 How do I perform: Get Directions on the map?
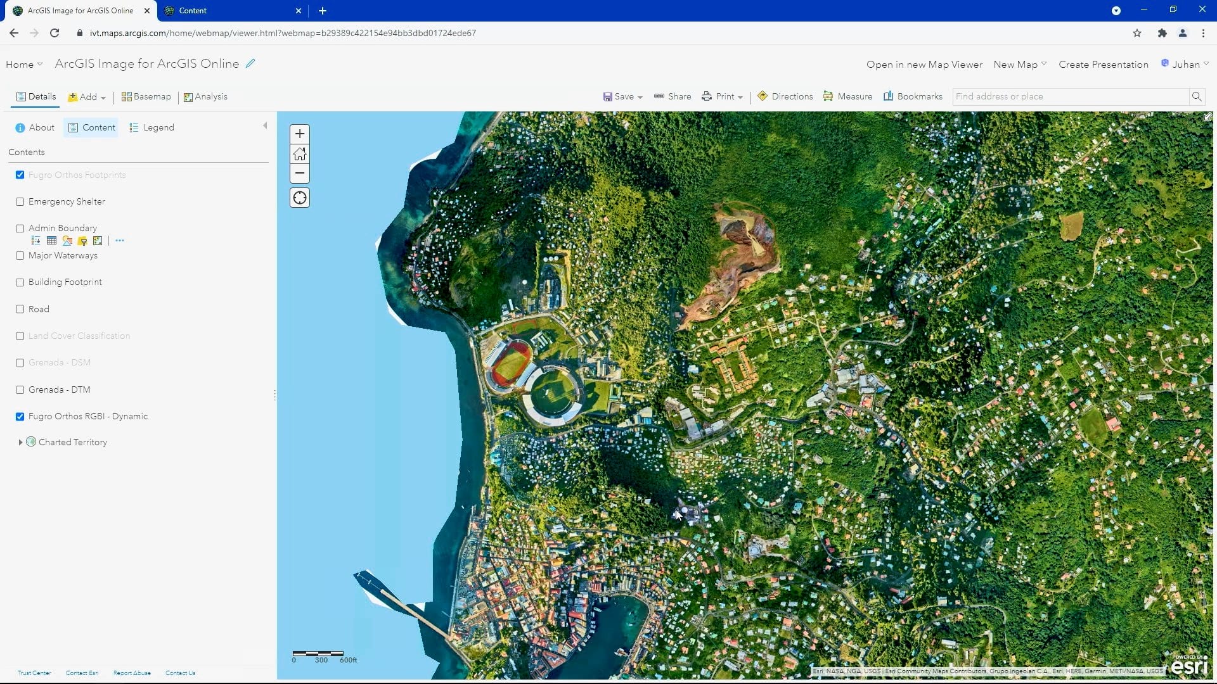tap(785, 96)
